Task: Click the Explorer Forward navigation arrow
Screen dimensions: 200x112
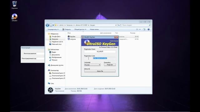Action: click(x=51, y=25)
